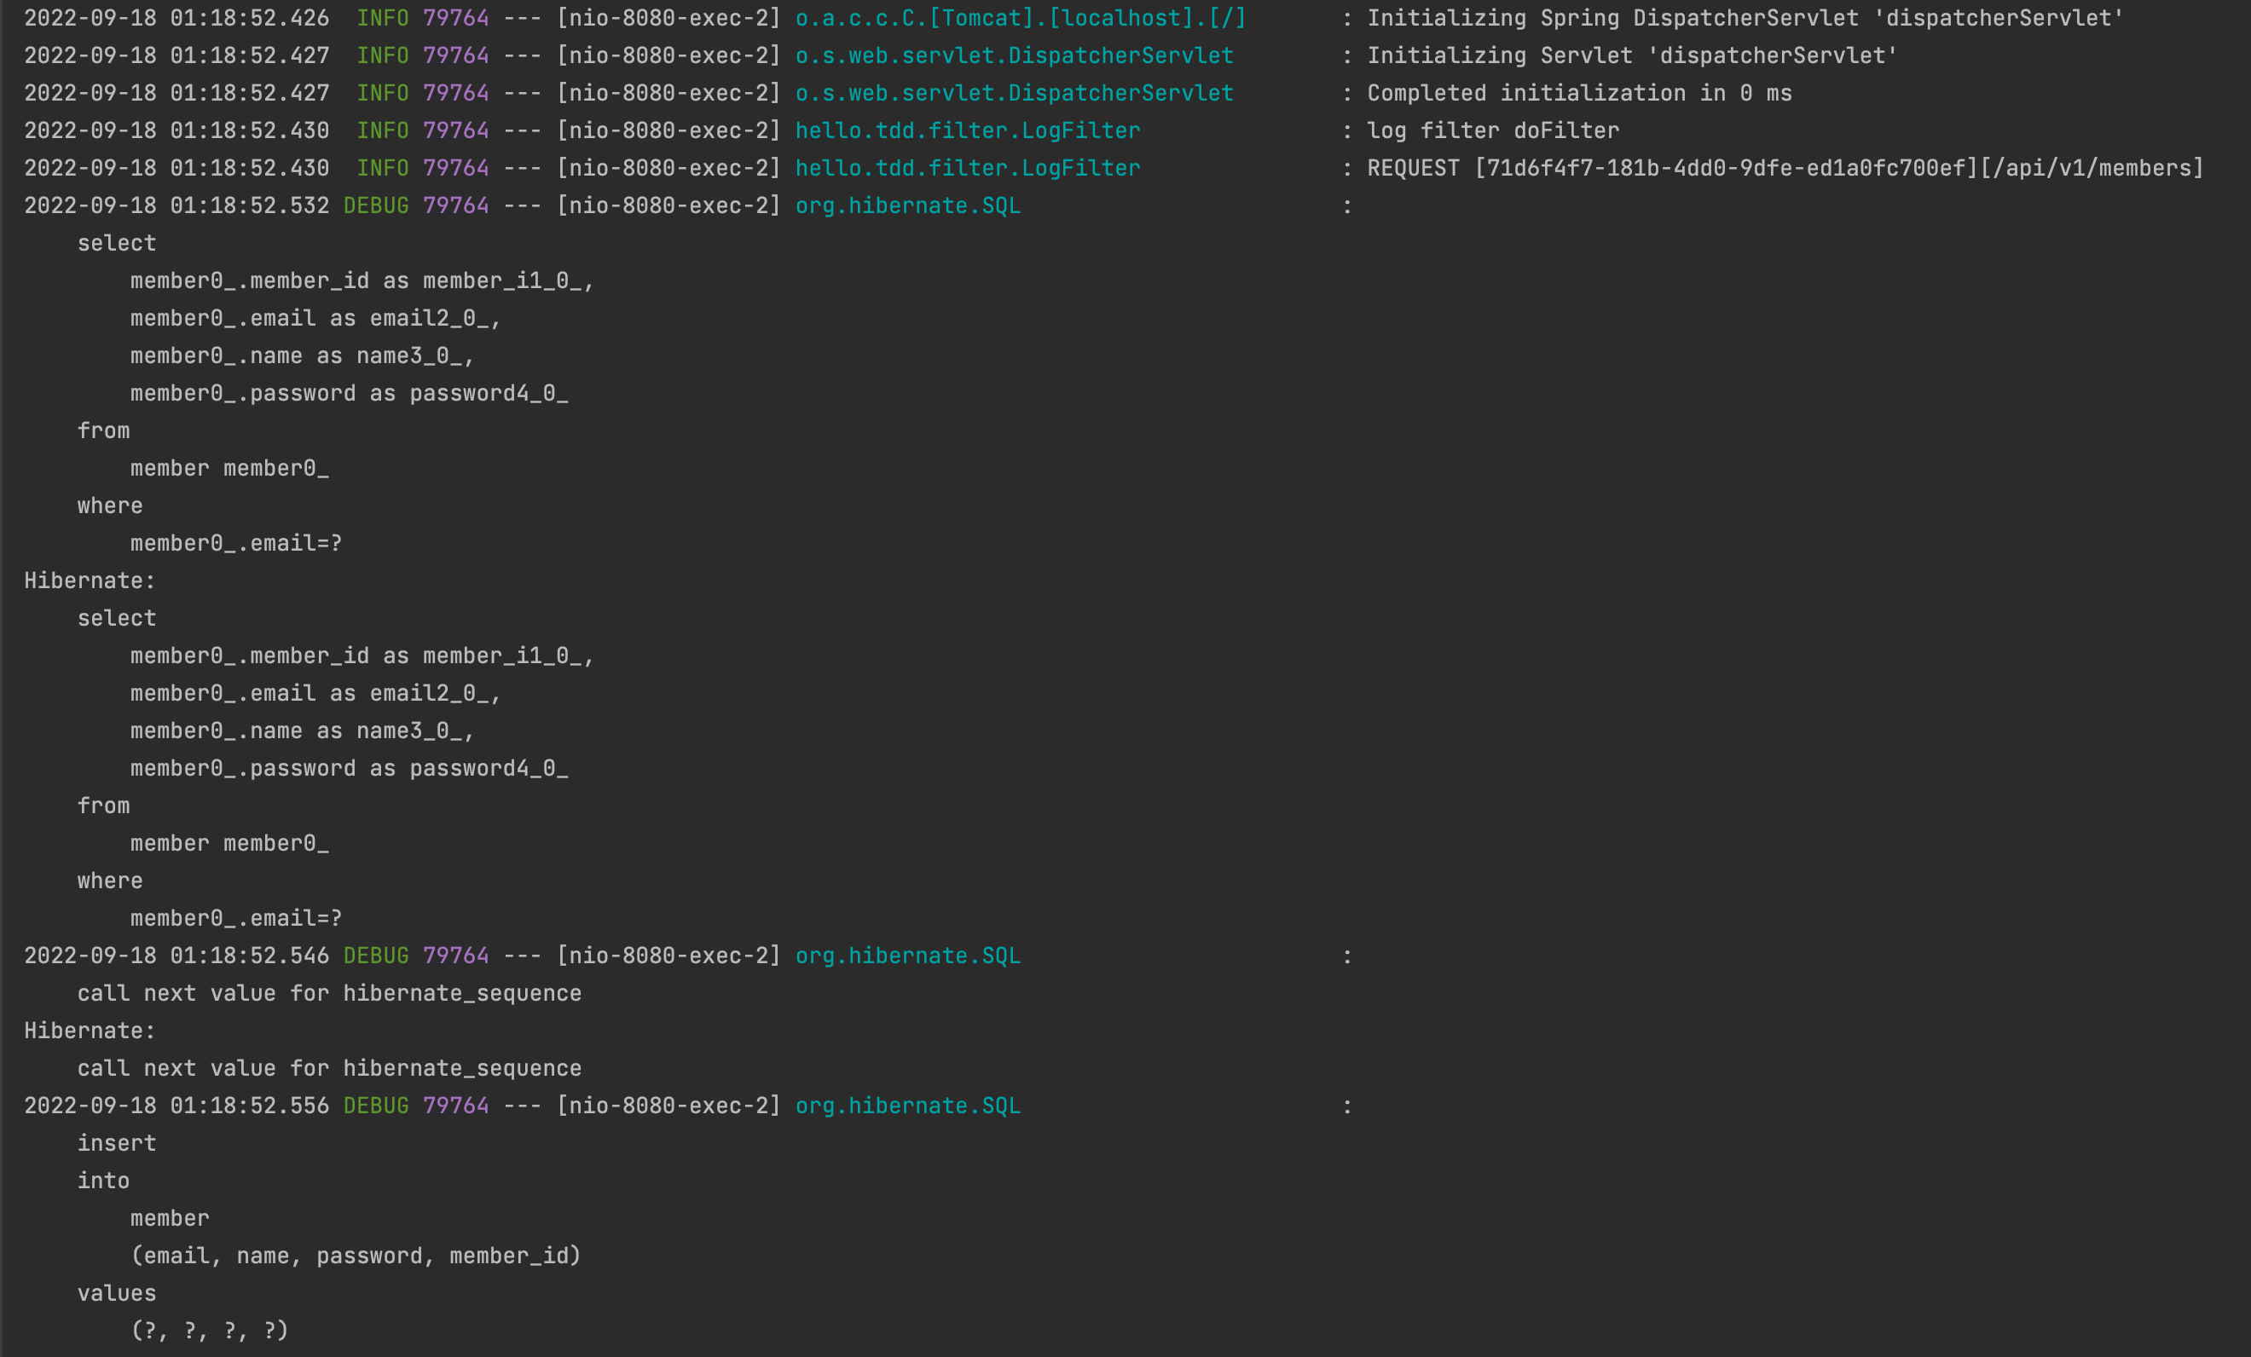Click the "(?, ?, ?, ?)" placeholders line
Image resolution: width=2251 pixels, height=1357 pixels.
(210, 1331)
